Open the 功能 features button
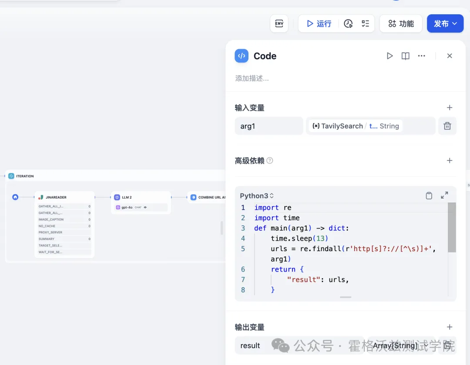 point(401,23)
